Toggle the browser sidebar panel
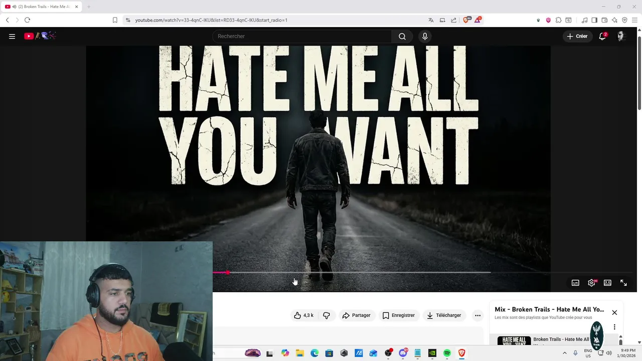This screenshot has height=361, width=642. coord(594,20)
